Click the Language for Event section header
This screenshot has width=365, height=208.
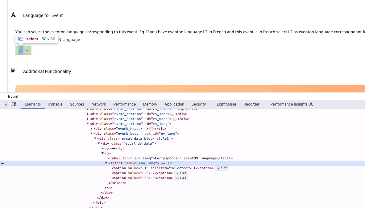click(x=43, y=15)
